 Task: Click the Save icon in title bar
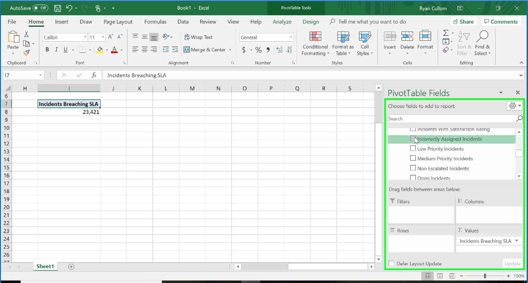57,8
